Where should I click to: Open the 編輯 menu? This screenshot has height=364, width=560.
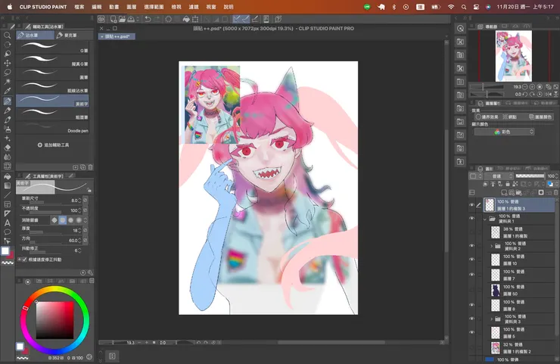tap(97, 7)
